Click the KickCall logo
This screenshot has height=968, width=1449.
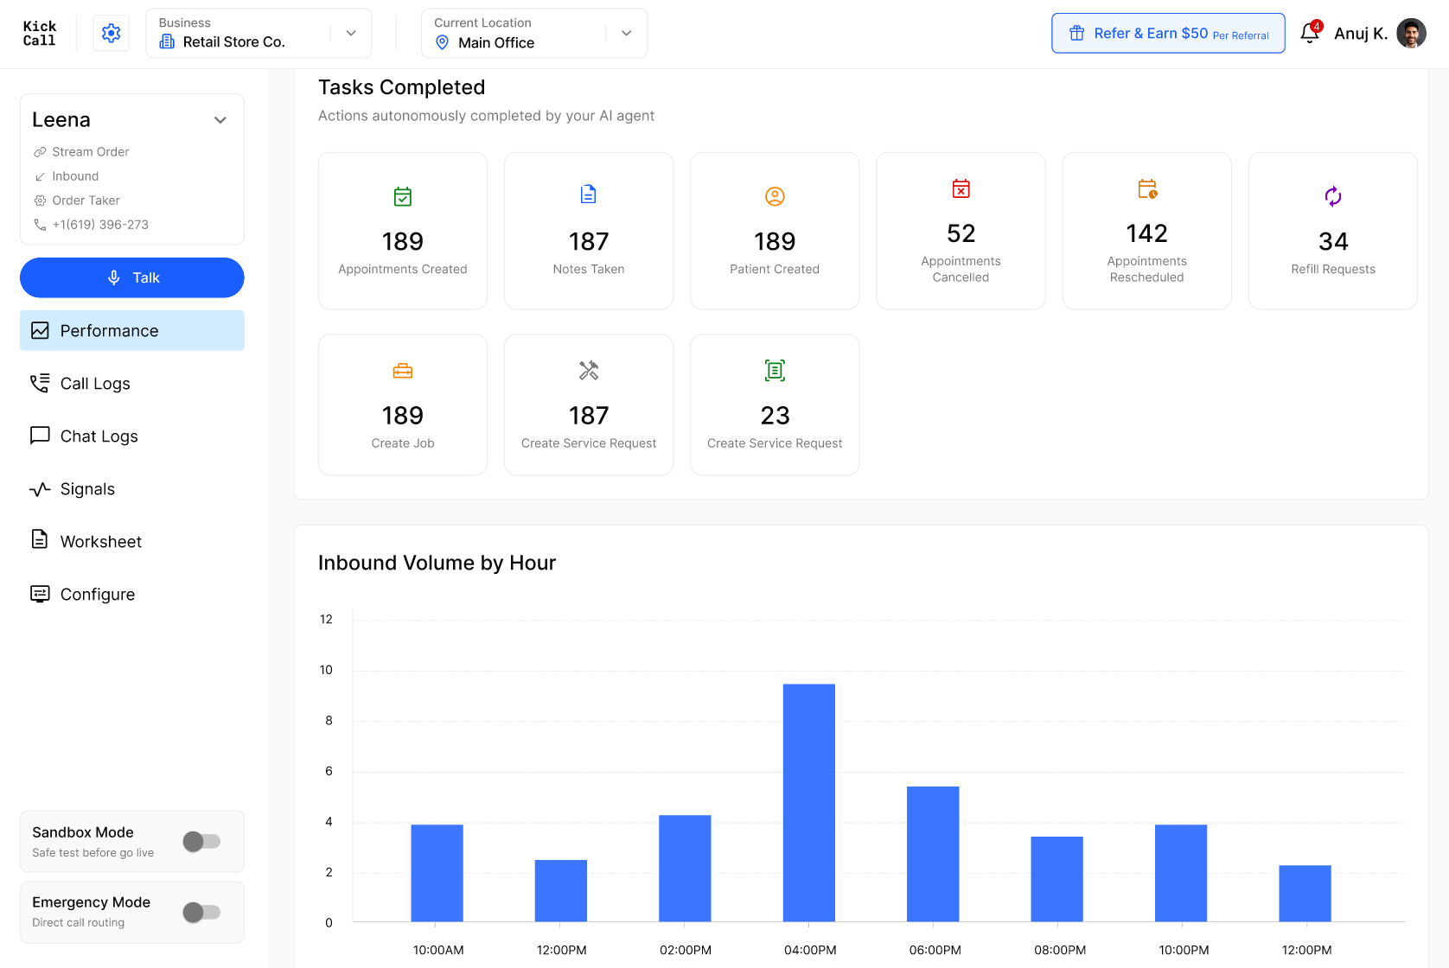[40, 33]
